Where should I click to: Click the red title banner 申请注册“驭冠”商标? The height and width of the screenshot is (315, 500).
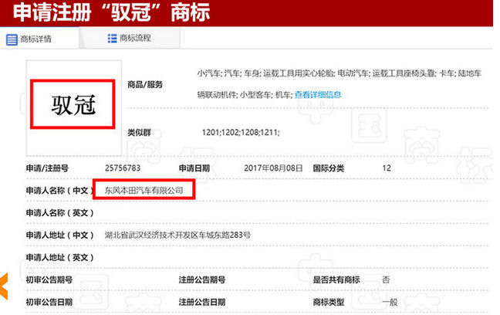click(x=116, y=13)
